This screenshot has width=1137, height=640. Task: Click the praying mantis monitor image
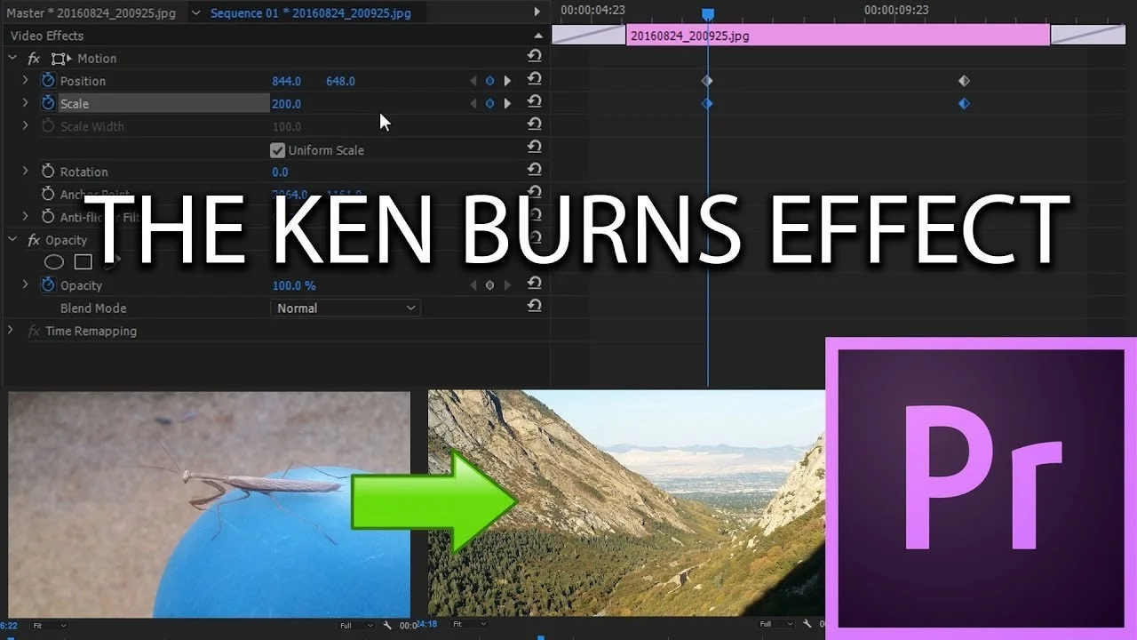(210, 504)
